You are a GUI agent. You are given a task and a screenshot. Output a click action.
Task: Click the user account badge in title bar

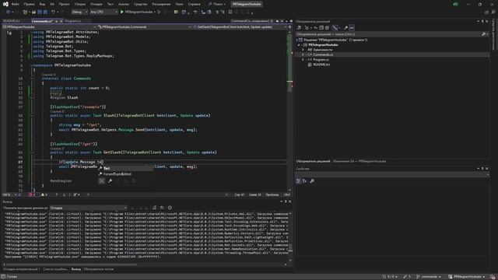tap(456, 4)
